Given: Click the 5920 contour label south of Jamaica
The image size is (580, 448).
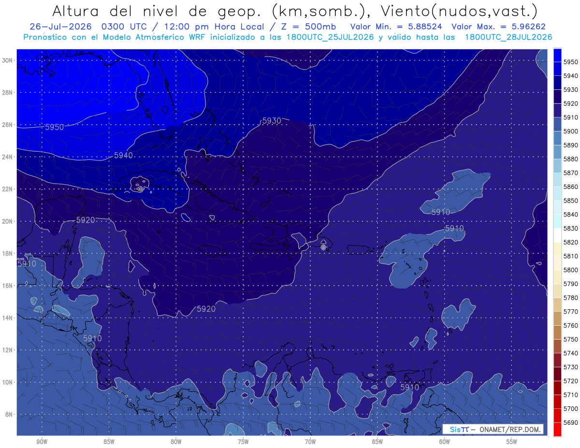Looking at the screenshot, I should click(x=206, y=309).
